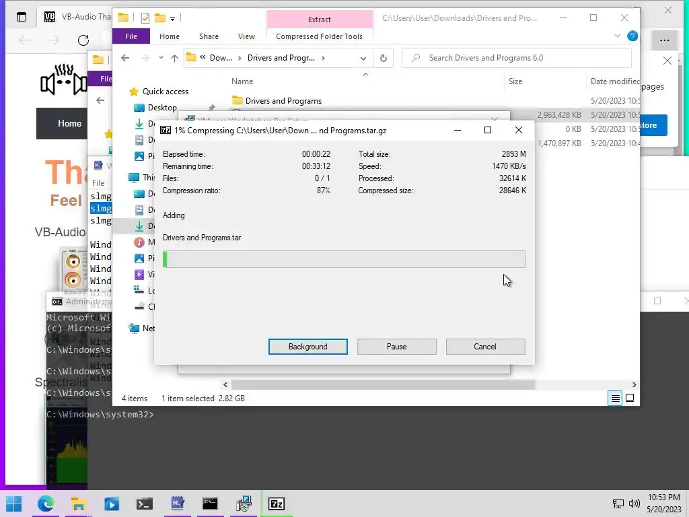
Task: Open Edge settings and more menu
Action: (664, 40)
